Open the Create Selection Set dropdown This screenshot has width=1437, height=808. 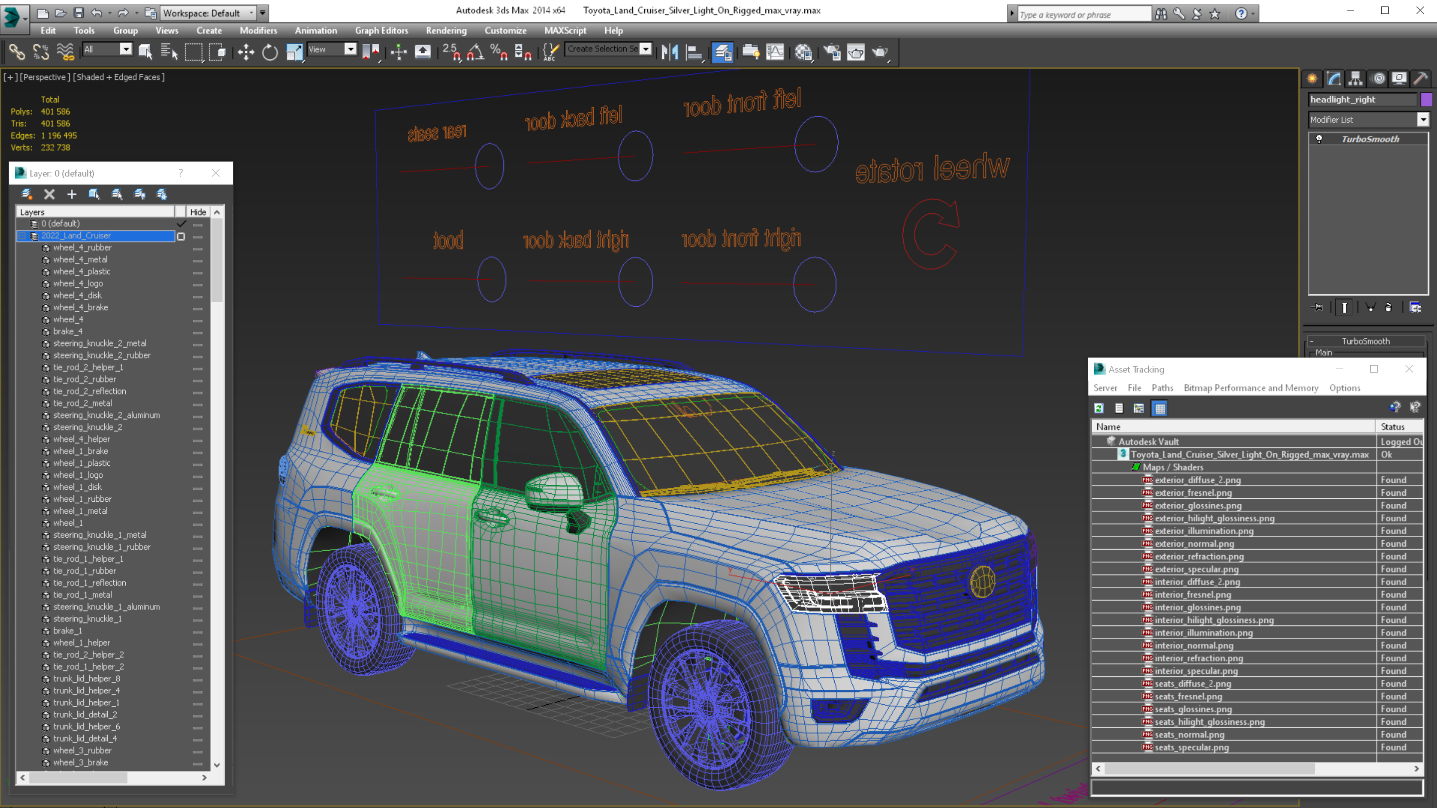(x=646, y=49)
